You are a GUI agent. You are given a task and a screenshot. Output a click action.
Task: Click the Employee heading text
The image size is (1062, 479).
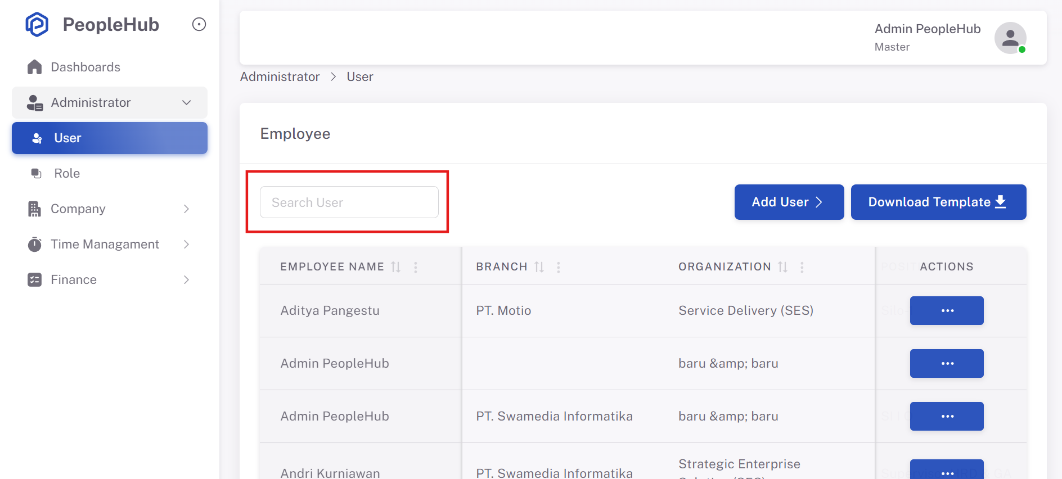pos(295,134)
